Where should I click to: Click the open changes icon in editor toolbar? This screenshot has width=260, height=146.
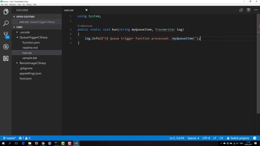(x=241, y=10)
